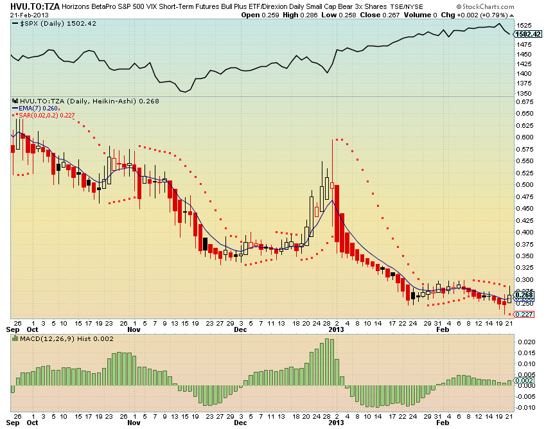This screenshot has width=546, height=429.
Task: Click the $SPX (Daily) 1502.42 legend text
Action: click(58, 23)
